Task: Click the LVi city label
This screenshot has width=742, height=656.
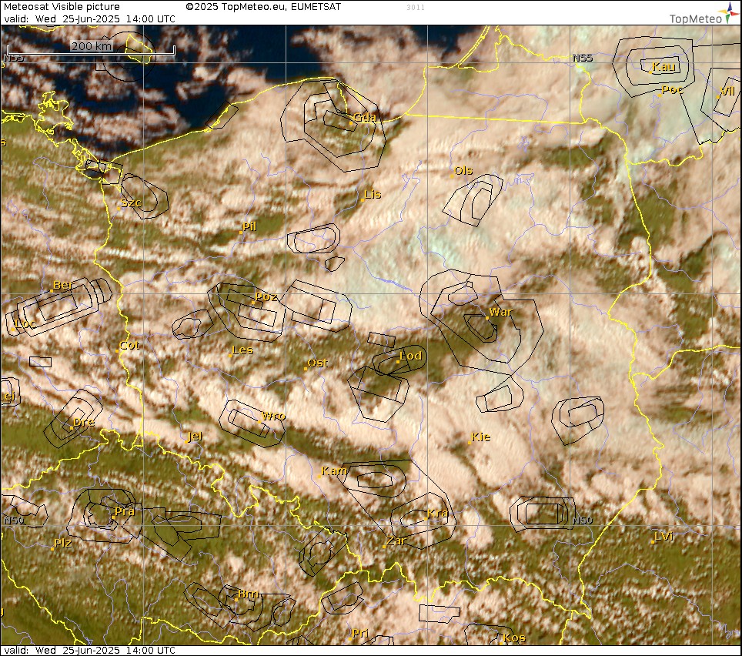Action: [x=663, y=536]
